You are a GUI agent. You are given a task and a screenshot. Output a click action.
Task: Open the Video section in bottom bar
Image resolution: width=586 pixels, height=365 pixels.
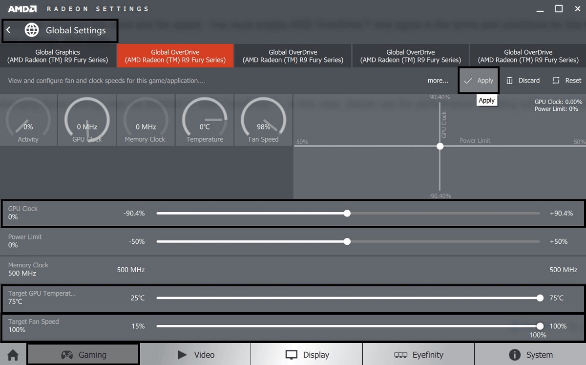(x=195, y=355)
